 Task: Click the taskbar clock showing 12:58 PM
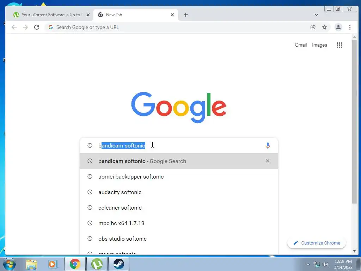point(343,264)
